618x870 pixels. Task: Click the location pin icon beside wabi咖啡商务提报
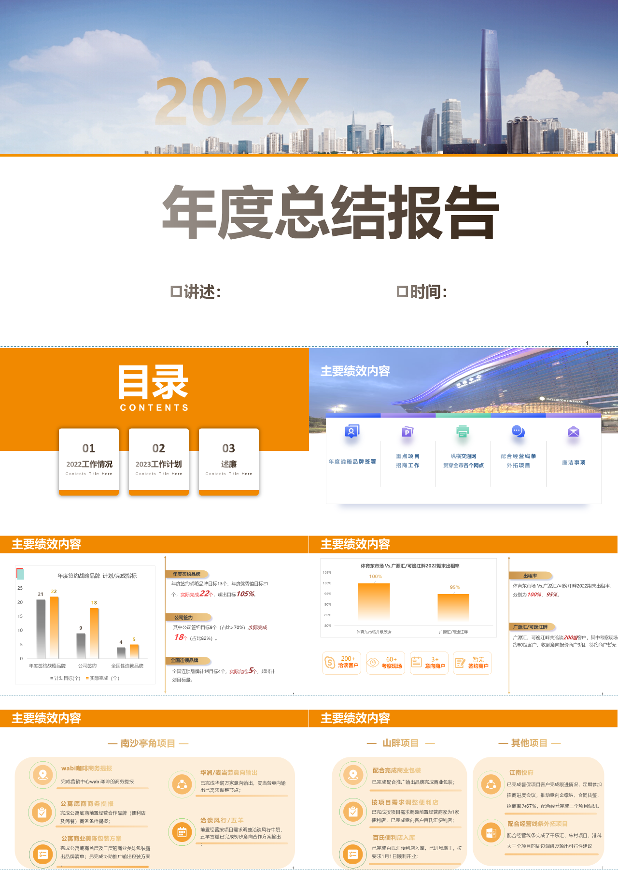coord(43,775)
